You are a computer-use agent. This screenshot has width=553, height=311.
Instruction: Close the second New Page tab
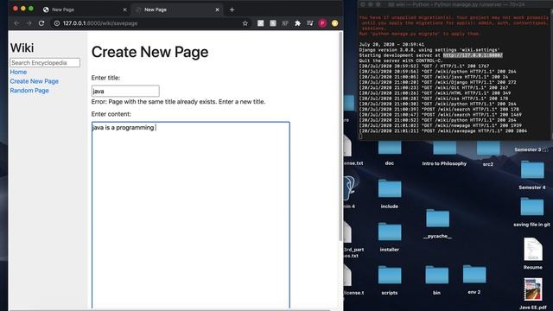pyautogui.click(x=217, y=10)
